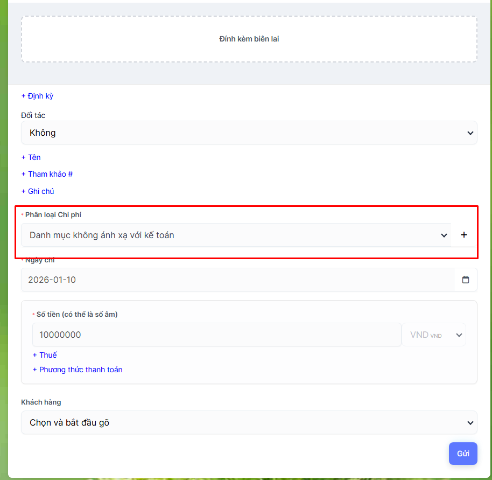This screenshot has width=492, height=480.
Task: Click the Đính kèm biên lai upload area
Action: (x=249, y=39)
